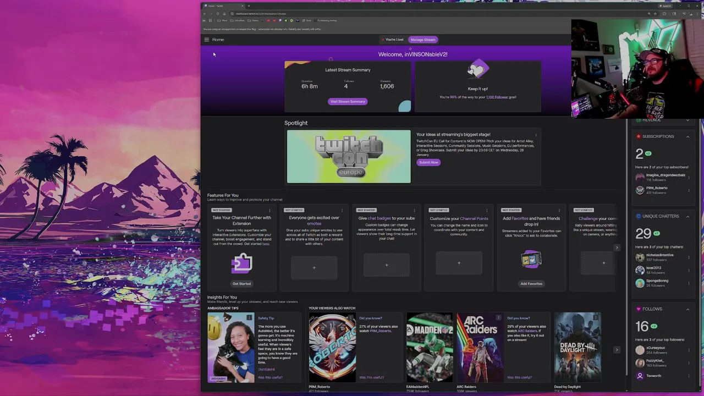Viewport: 704px width, 396px height.
Task: Open the Fundraising overlay bookmark
Action: tap(327, 21)
